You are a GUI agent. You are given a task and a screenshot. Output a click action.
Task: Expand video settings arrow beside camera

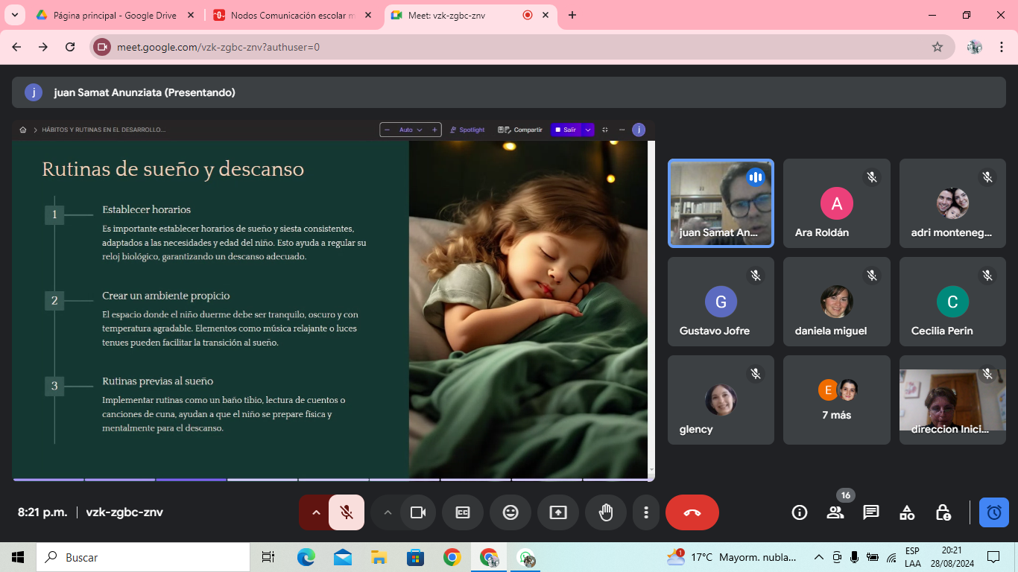[387, 512]
